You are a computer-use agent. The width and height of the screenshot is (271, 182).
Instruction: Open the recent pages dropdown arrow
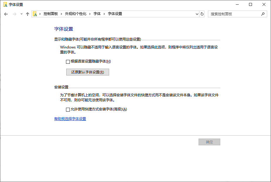click(21, 14)
